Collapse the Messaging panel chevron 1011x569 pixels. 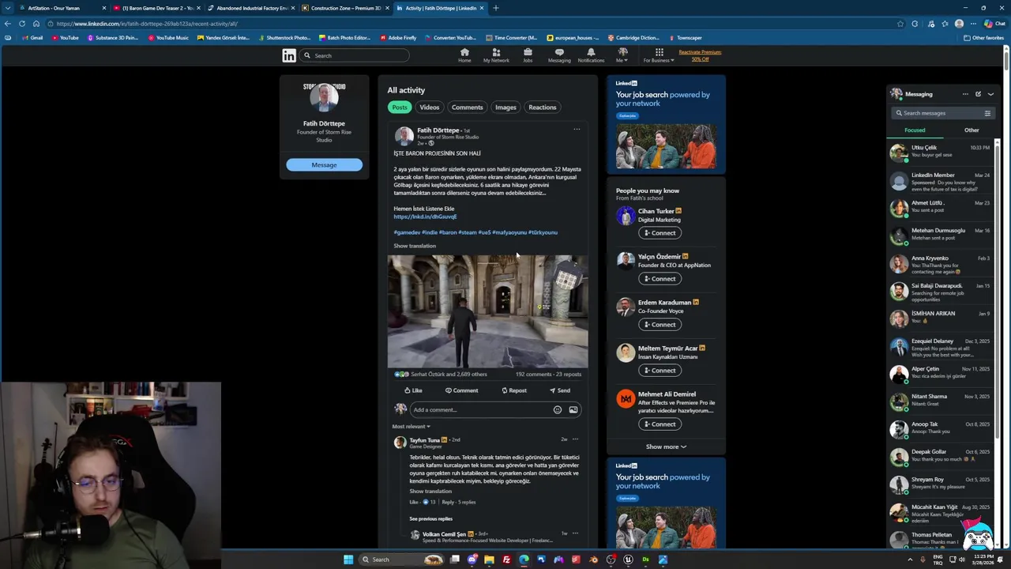coord(990,94)
